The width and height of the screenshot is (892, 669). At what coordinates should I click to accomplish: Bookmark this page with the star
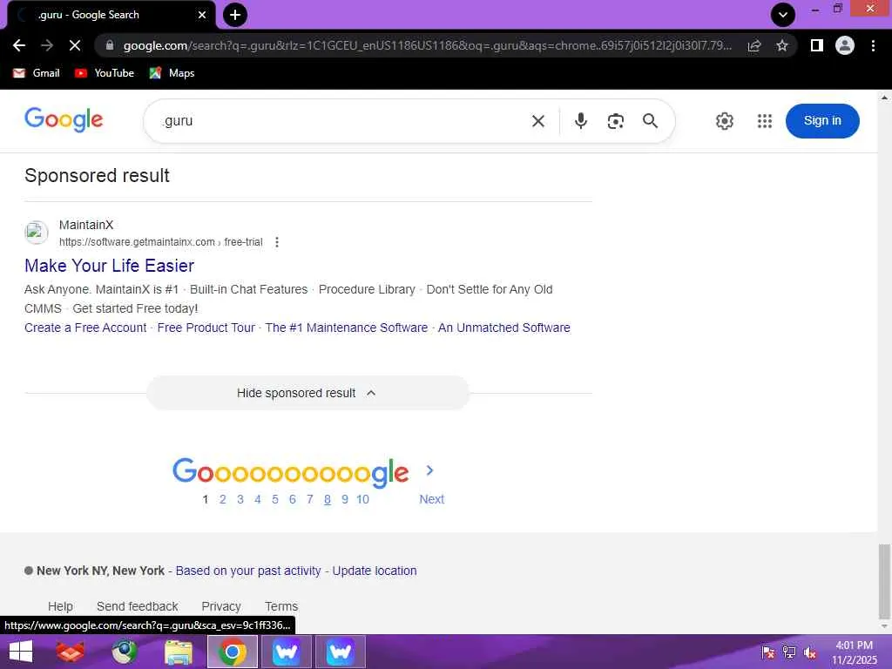(x=782, y=45)
